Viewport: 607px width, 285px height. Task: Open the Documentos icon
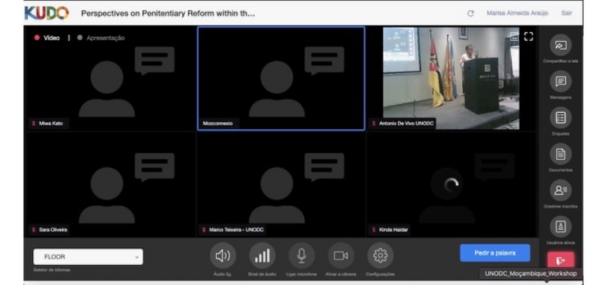560,154
